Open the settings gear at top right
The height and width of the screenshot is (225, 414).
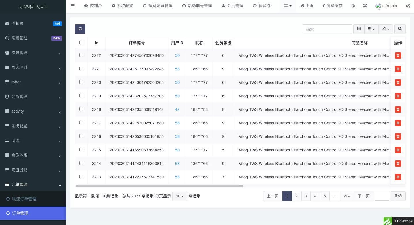408,6
